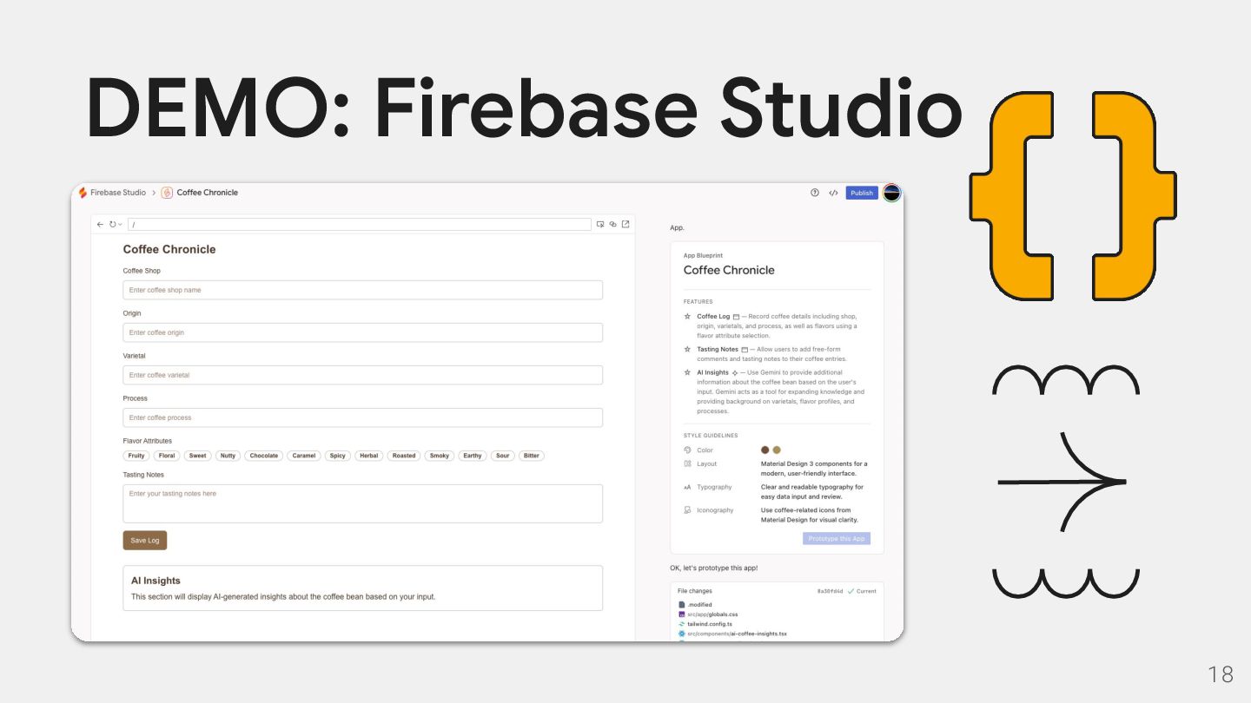This screenshot has height=703, width=1251.
Task: Switch to code view icon
Action: pyautogui.click(x=833, y=193)
